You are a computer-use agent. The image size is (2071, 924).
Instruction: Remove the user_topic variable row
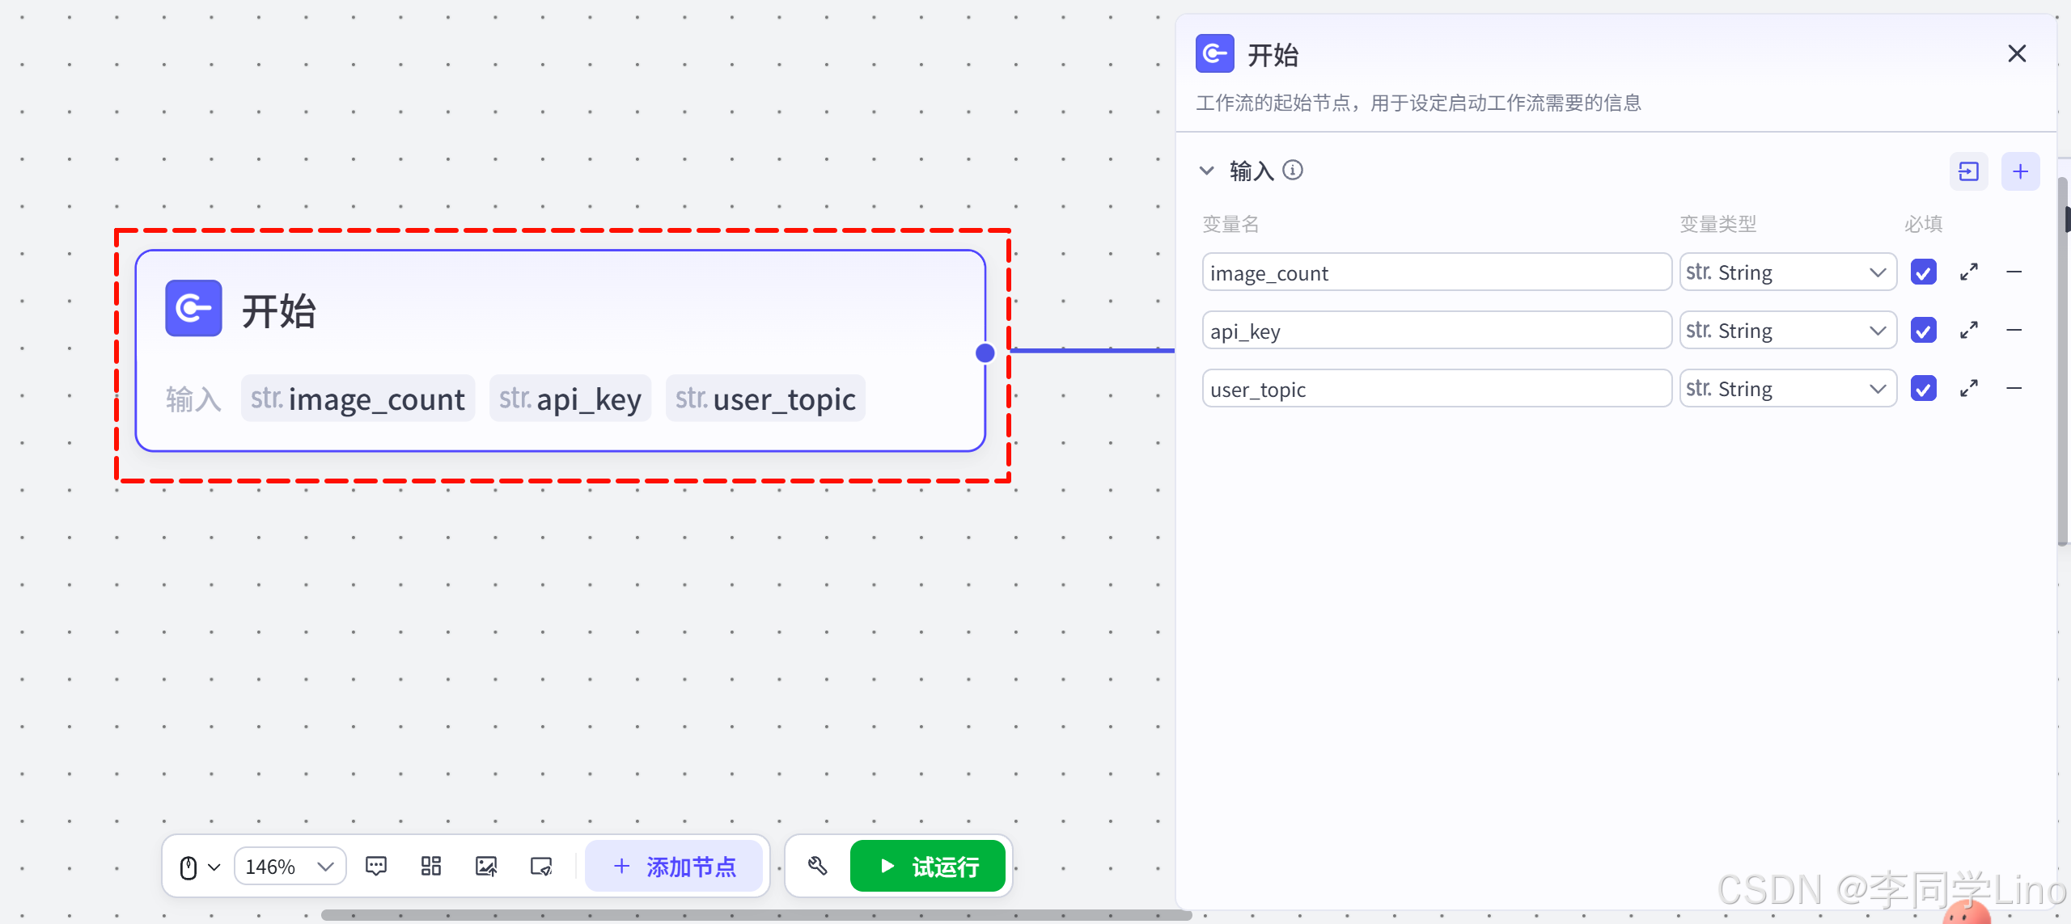tap(2014, 388)
